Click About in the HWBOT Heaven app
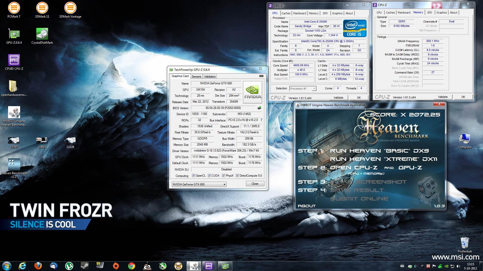The height and width of the screenshot is (271, 483). coord(307,206)
